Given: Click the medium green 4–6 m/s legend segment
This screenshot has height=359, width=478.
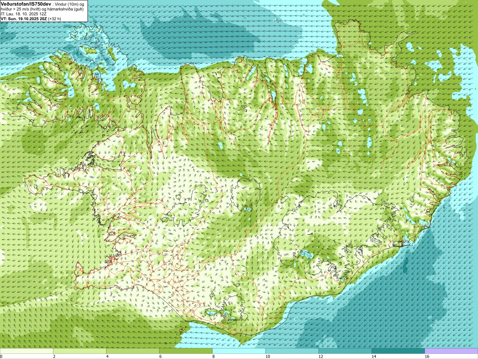Looking at the screenshot, I should (133, 351).
